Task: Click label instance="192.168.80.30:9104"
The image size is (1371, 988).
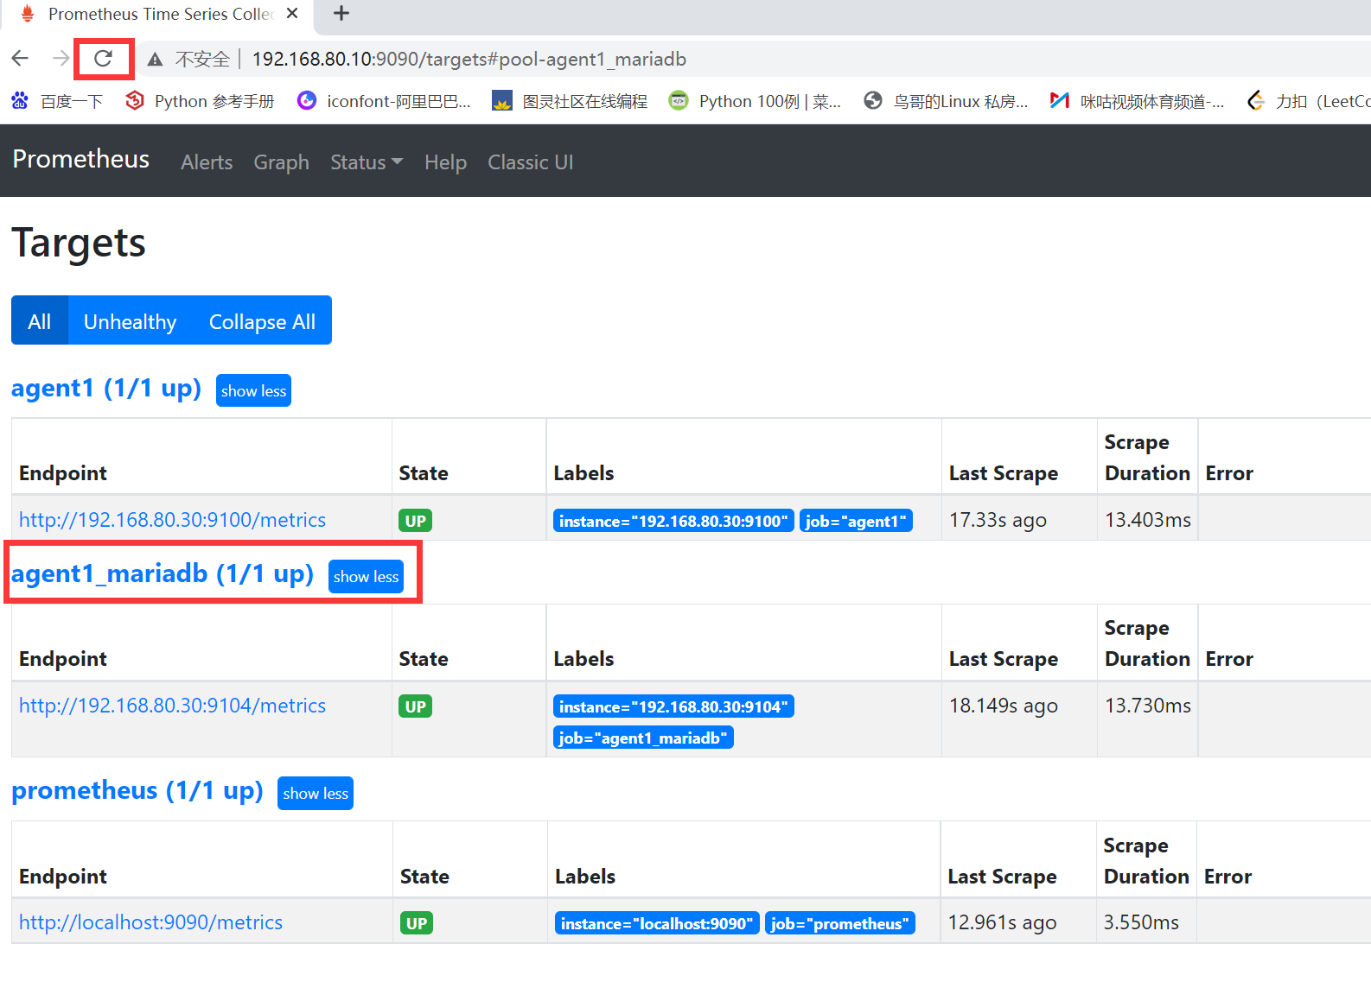Action: [673, 706]
